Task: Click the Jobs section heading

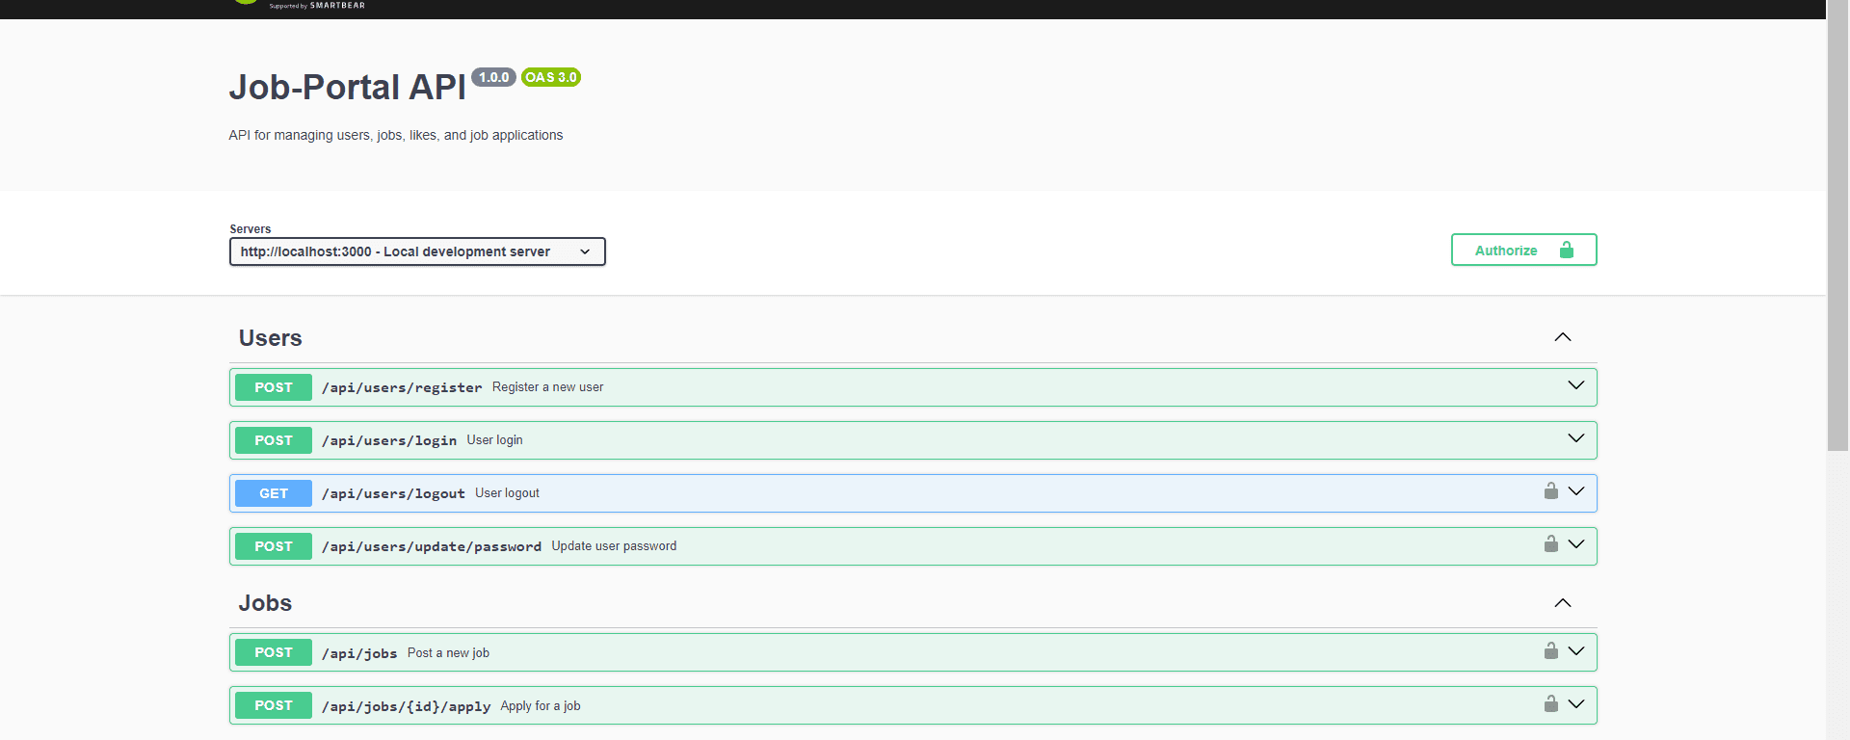Action: 265,603
